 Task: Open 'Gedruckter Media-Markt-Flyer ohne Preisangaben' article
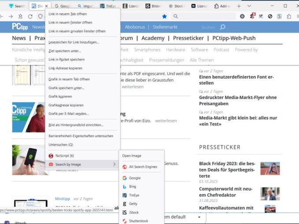[x=238, y=100]
